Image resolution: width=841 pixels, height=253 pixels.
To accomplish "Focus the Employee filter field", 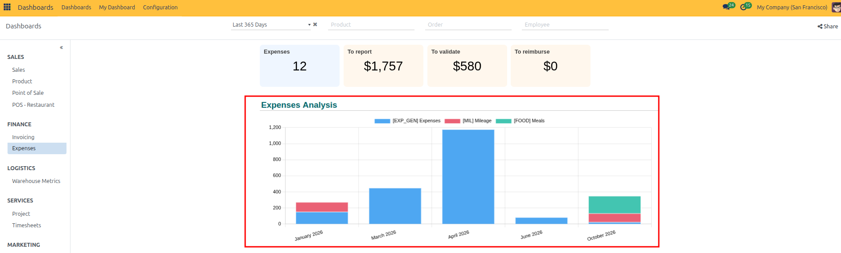I will click(x=565, y=25).
